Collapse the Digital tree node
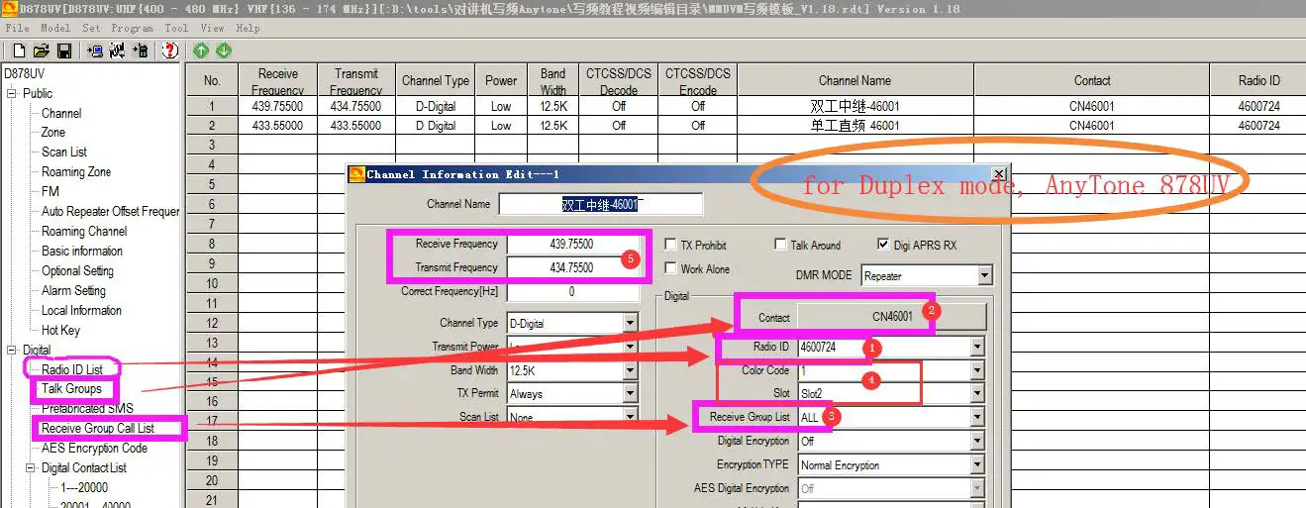The width and height of the screenshot is (1306, 508). click(12, 351)
